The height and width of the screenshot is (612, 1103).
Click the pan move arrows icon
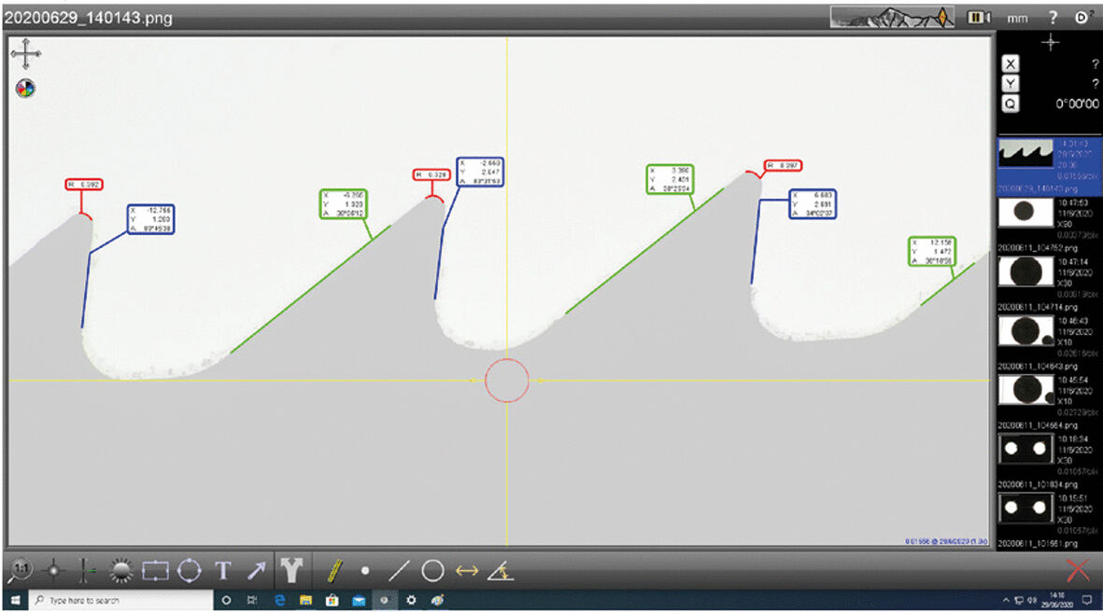click(x=26, y=53)
